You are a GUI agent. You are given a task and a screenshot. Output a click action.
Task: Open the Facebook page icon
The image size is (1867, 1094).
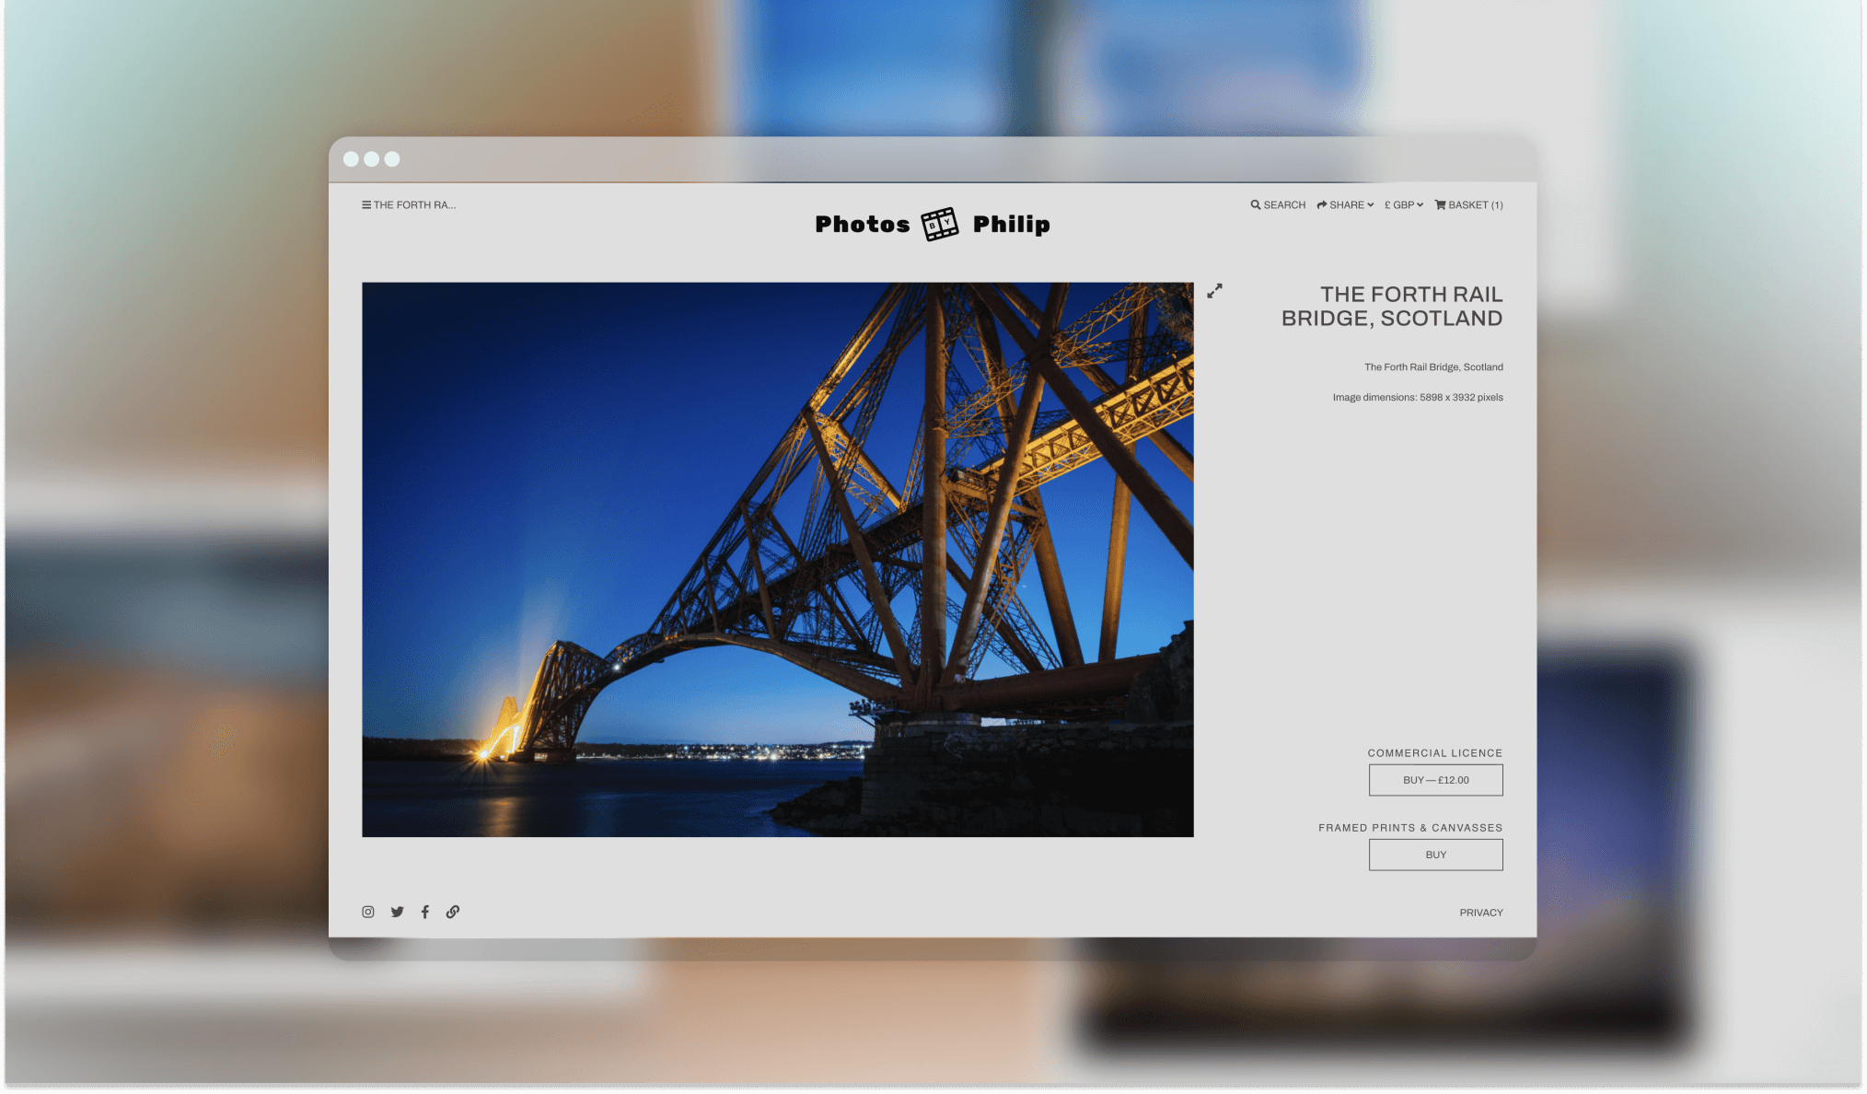click(x=424, y=912)
